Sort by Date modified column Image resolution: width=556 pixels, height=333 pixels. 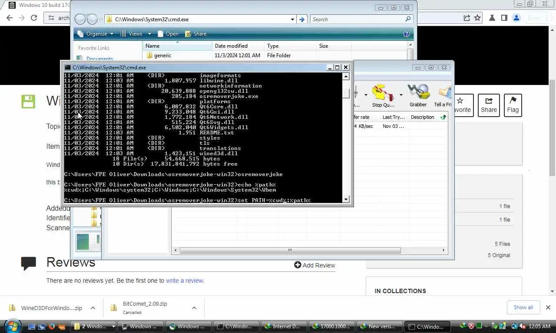[x=238, y=46]
